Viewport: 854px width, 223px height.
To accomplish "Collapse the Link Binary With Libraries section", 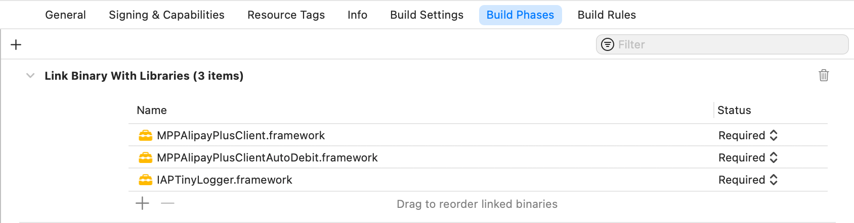I will point(30,76).
